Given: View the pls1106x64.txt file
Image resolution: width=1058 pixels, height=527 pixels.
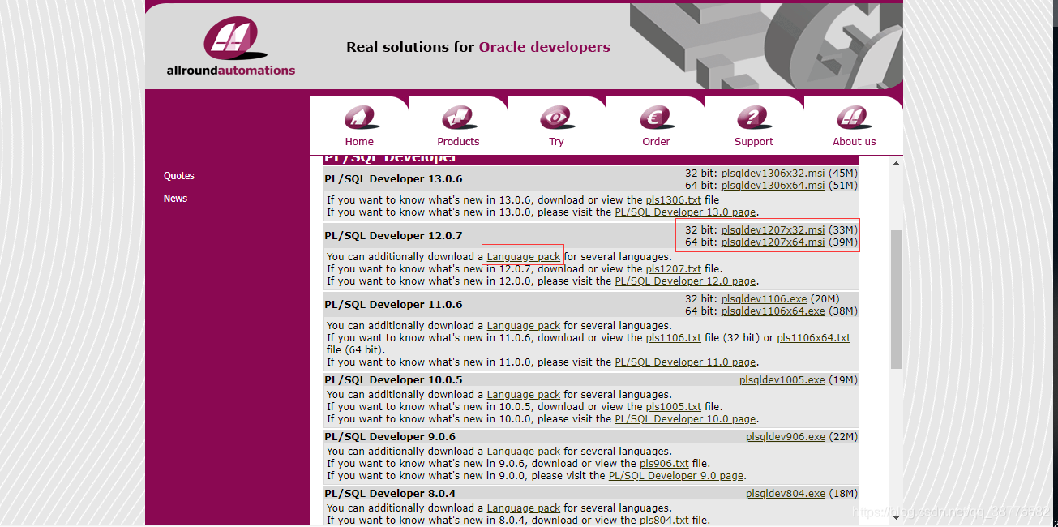Looking at the screenshot, I should (813, 337).
